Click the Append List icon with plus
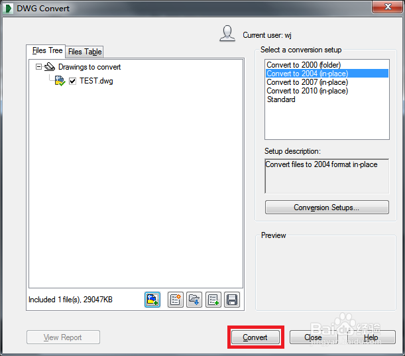The height and width of the screenshot is (356, 405). pos(213,300)
